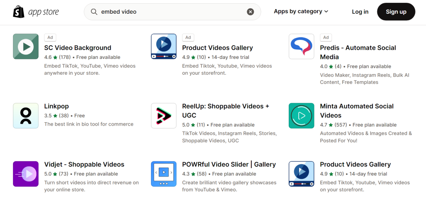Click the Linkpop app icon

(26, 116)
